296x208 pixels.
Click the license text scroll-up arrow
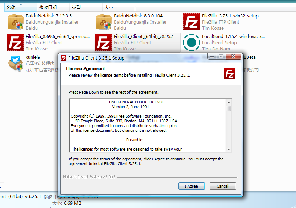pyautogui.click(x=229, y=102)
